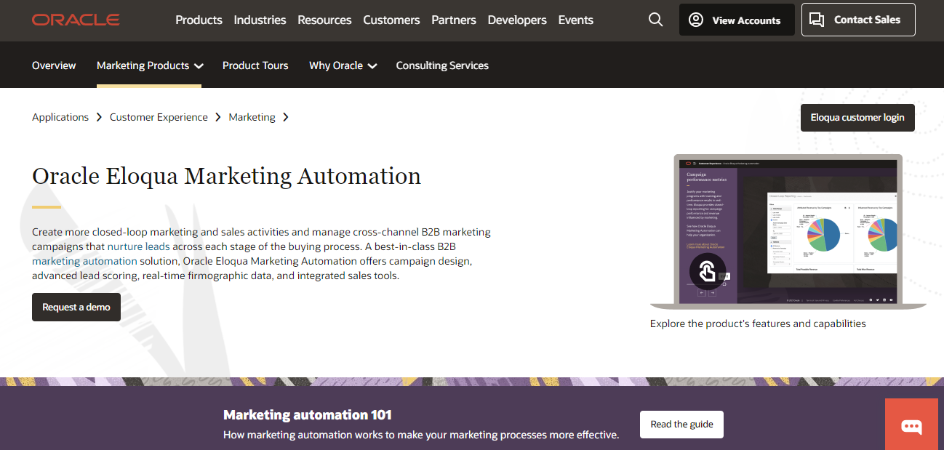Follow the nurture leads link

click(138, 246)
